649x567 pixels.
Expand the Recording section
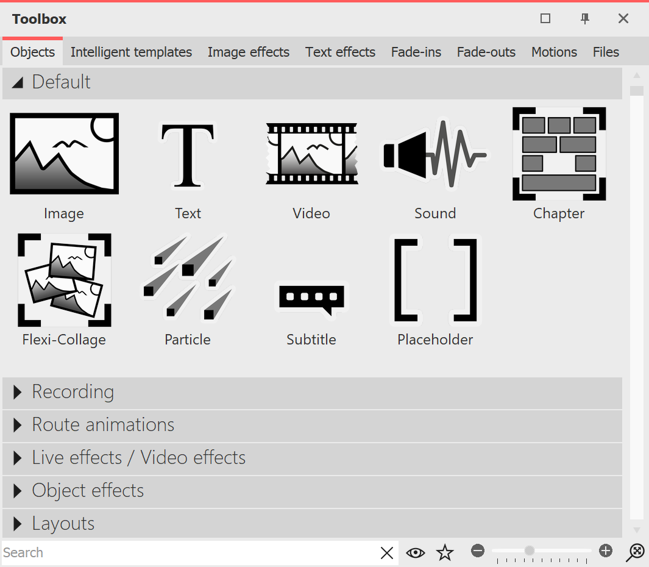click(73, 393)
